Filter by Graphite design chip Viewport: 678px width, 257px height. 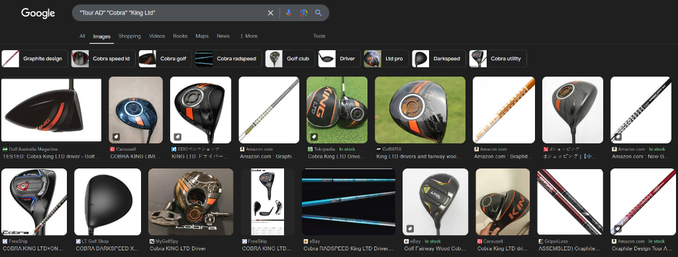34,59
